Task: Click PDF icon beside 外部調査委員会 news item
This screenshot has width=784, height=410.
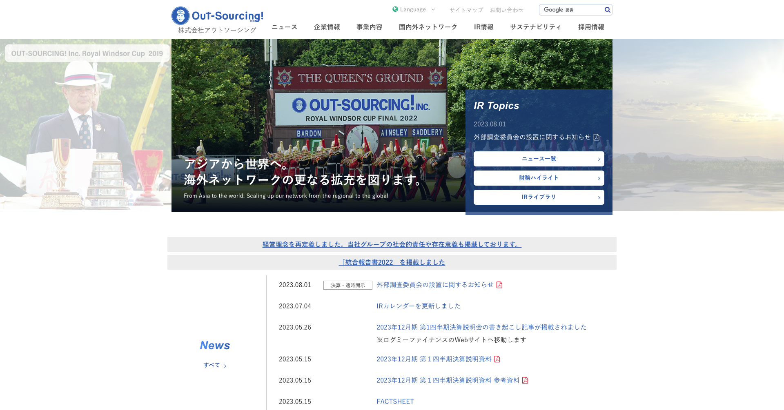Action: click(499, 285)
